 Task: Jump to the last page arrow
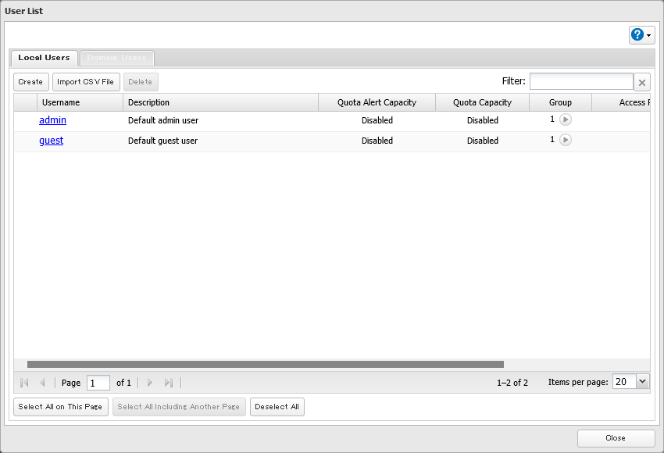(169, 383)
